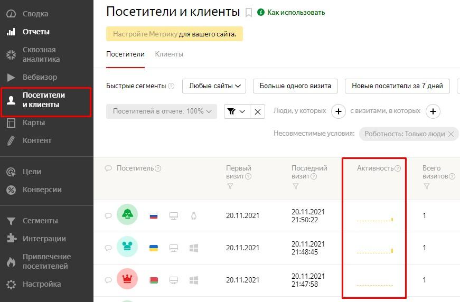This screenshot has width=460, height=302.
Task: Open Привлечение посетителей in the sidebar
Action: click(x=39, y=261)
